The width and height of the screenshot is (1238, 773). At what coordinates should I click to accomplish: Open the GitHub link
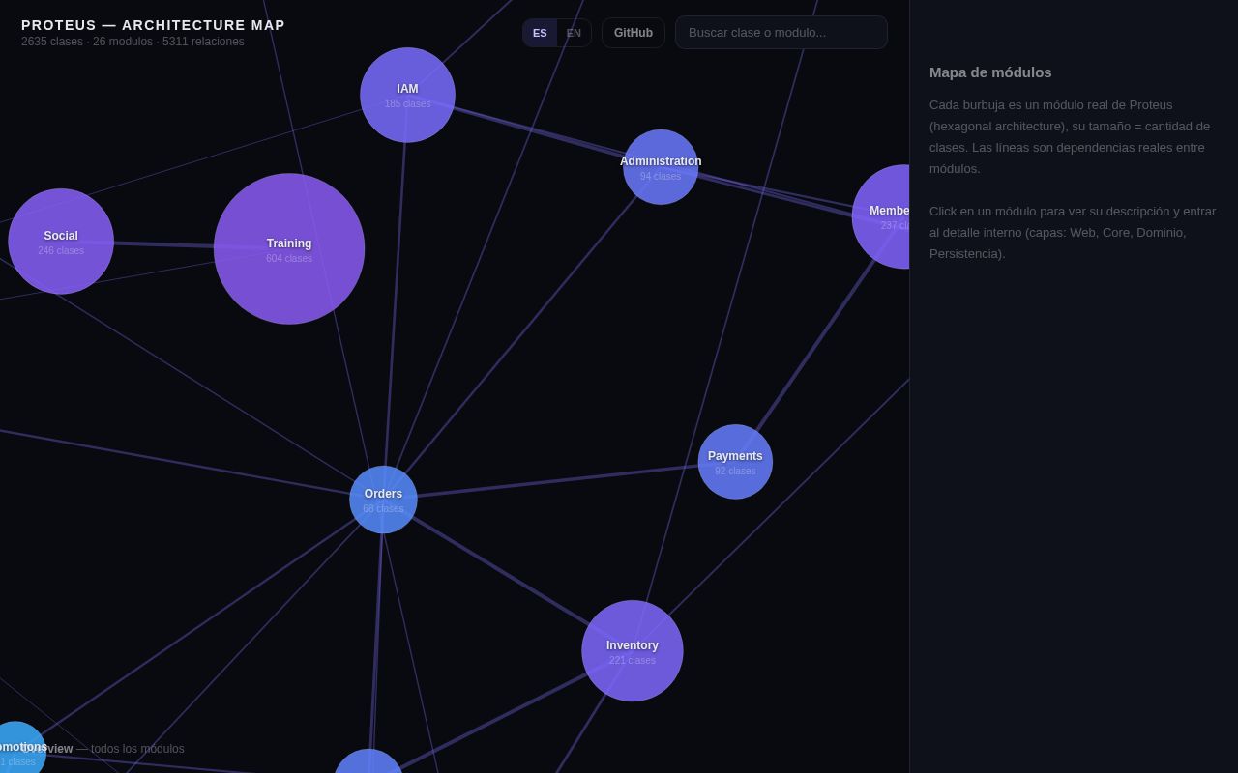click(x=634, y=33)
